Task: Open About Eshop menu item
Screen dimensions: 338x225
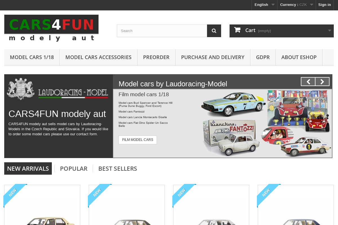Action: [x=299, y=57]
